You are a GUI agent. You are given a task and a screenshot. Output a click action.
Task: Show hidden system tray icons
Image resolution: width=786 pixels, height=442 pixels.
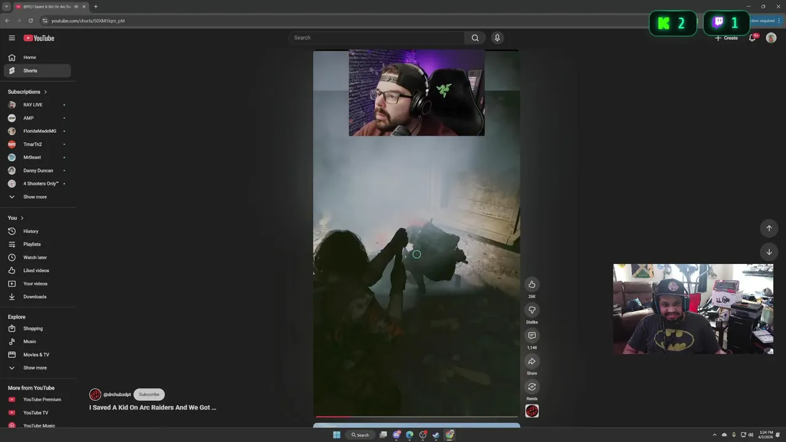click(x=714, y=435)
